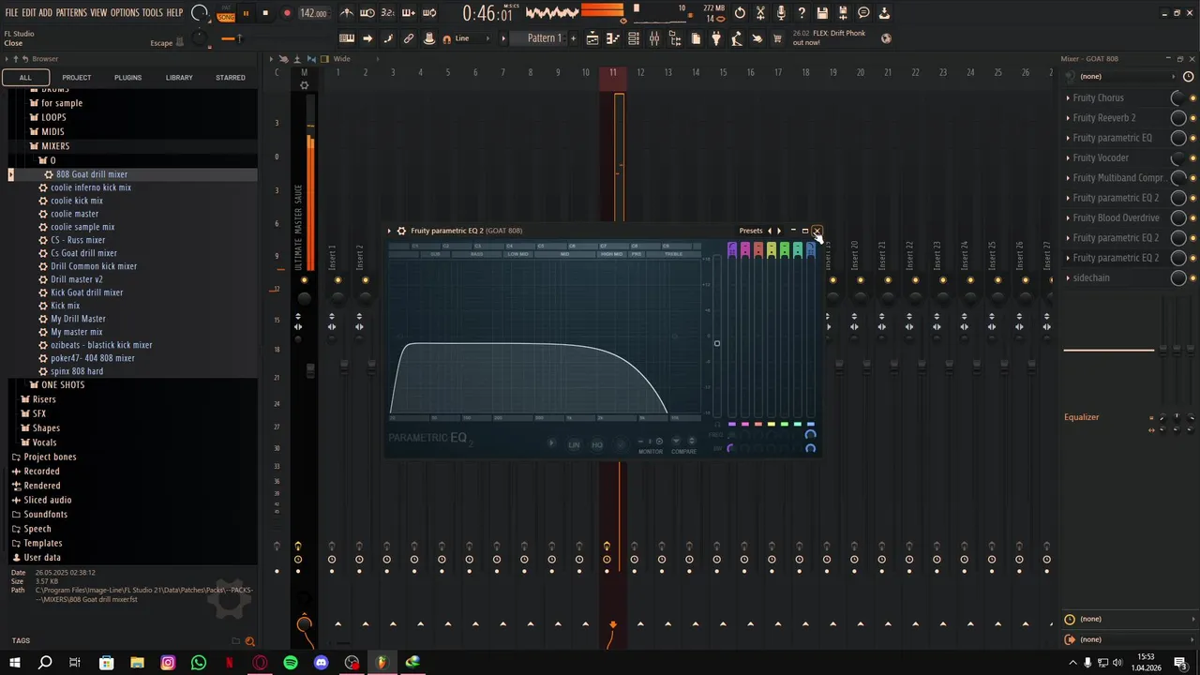Disable the Fruity Chorus effect slot LED
This screenshot has height=675, width=1200.
(x=1192, y=98)
